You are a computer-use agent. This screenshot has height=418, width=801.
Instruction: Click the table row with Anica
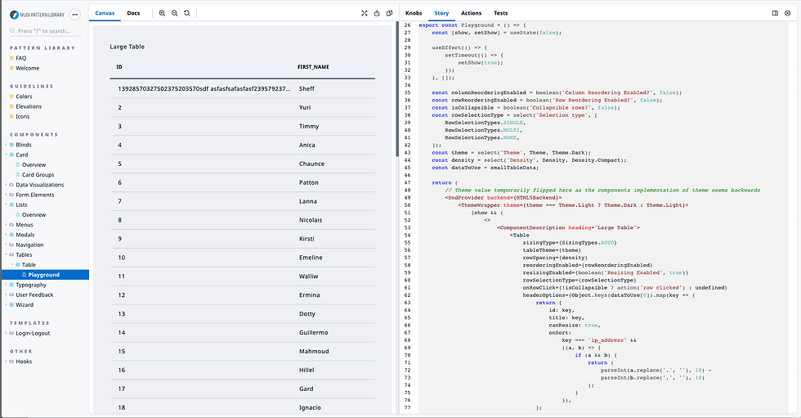(242, 145)
